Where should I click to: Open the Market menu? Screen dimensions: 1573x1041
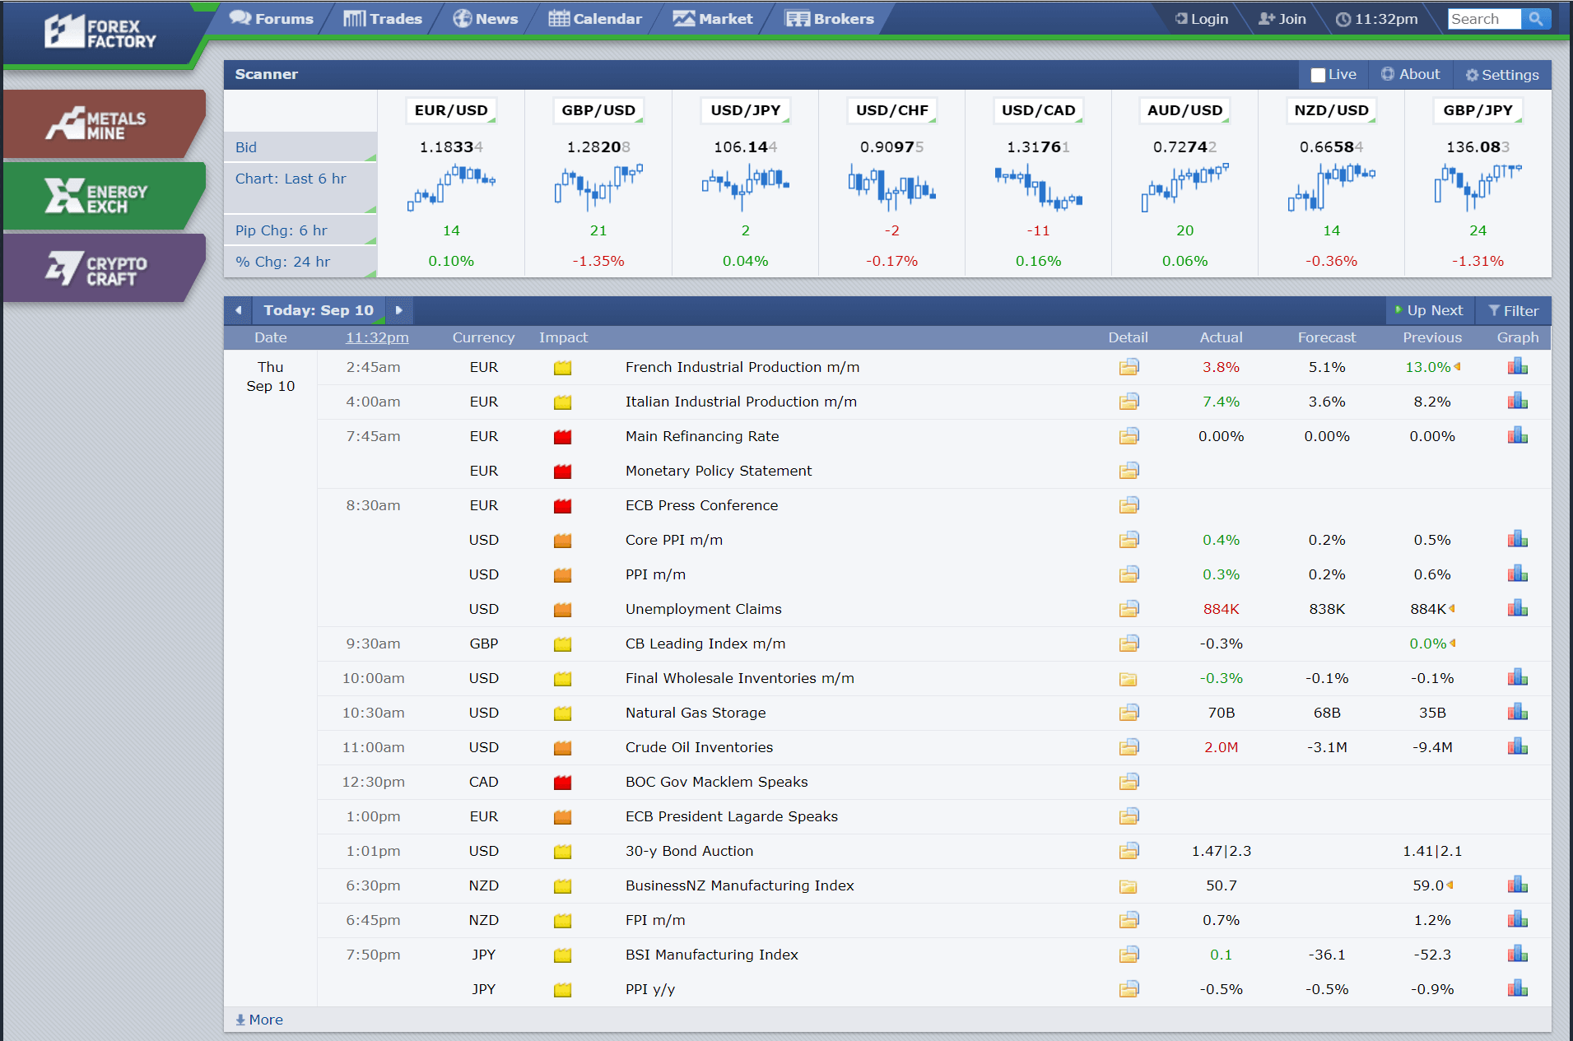[713, 19]
